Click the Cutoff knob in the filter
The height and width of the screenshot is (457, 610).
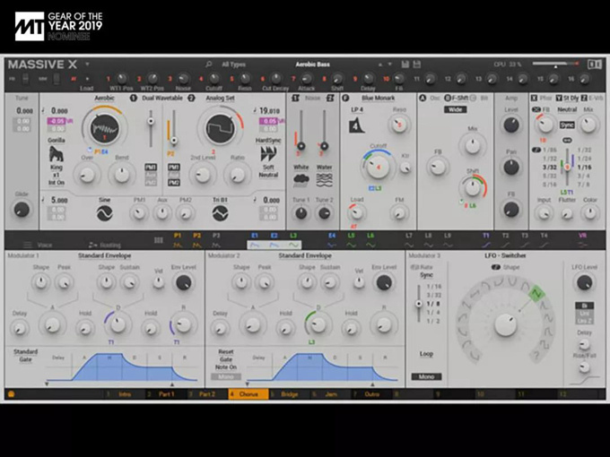click(x=378, y=167)
